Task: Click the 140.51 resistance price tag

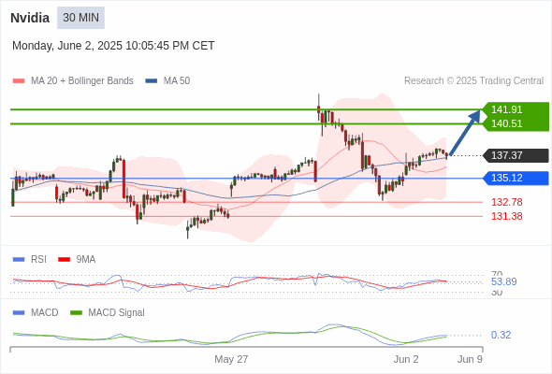Action: (516, 123)
